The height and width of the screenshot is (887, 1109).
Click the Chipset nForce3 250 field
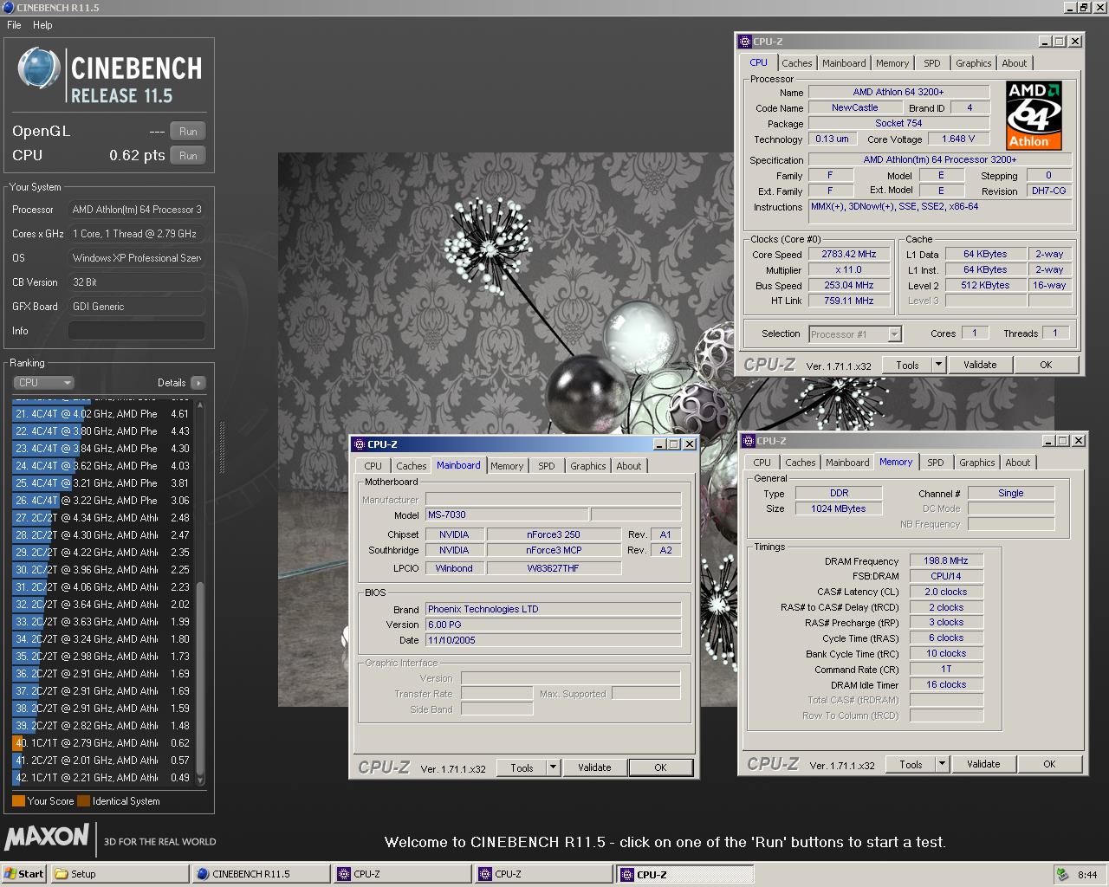[554, 534]
